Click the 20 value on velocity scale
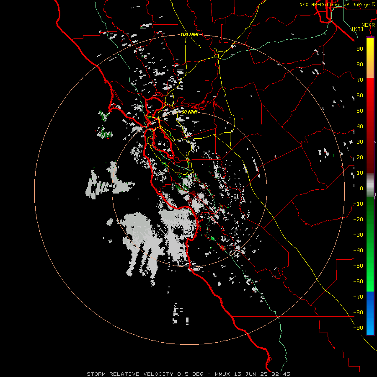The height and width of the screenshot is (377, 377). point(360,157)
